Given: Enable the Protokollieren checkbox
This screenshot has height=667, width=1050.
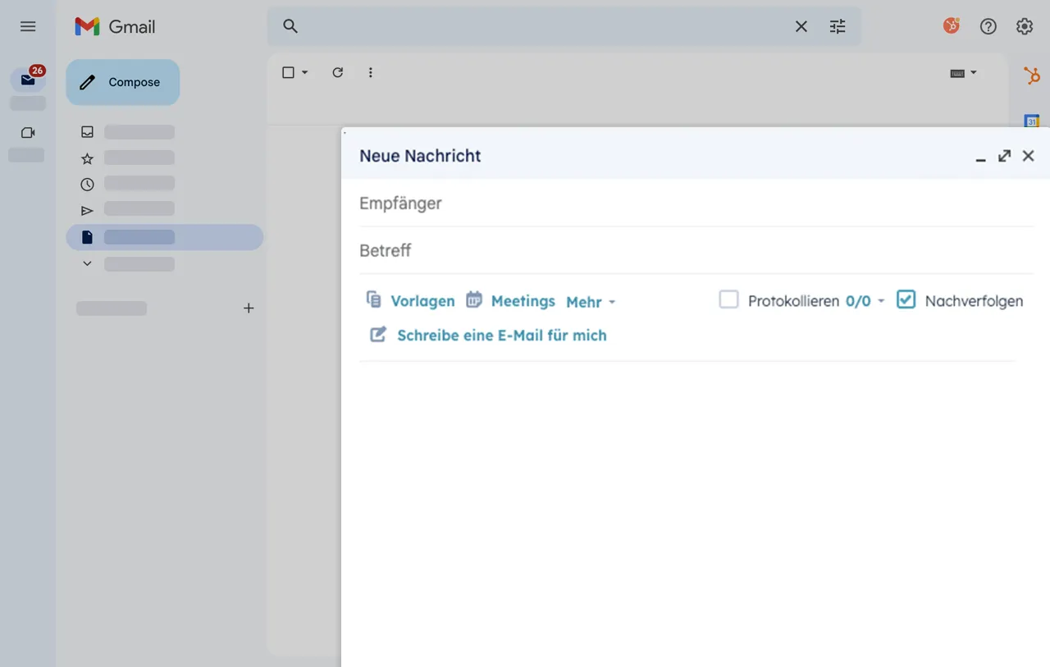Looking at the screenshot, I should tap(728, 299).
